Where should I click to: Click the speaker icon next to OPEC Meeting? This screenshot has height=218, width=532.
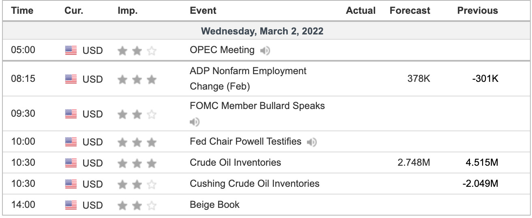coord(265,51)
